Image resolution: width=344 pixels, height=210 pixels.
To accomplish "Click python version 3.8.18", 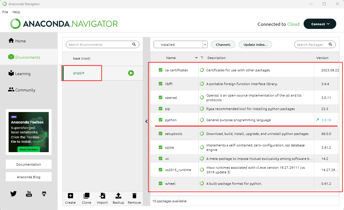I will 326,120.
